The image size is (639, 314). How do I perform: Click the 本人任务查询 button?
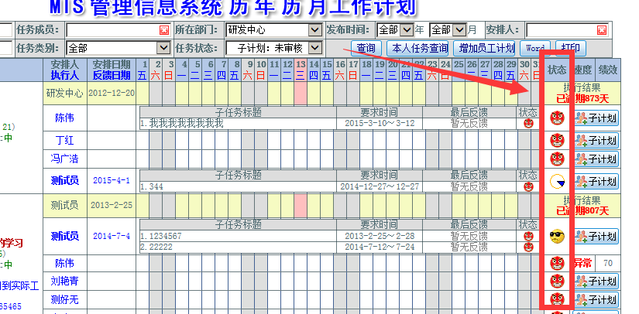pos(417,48)
